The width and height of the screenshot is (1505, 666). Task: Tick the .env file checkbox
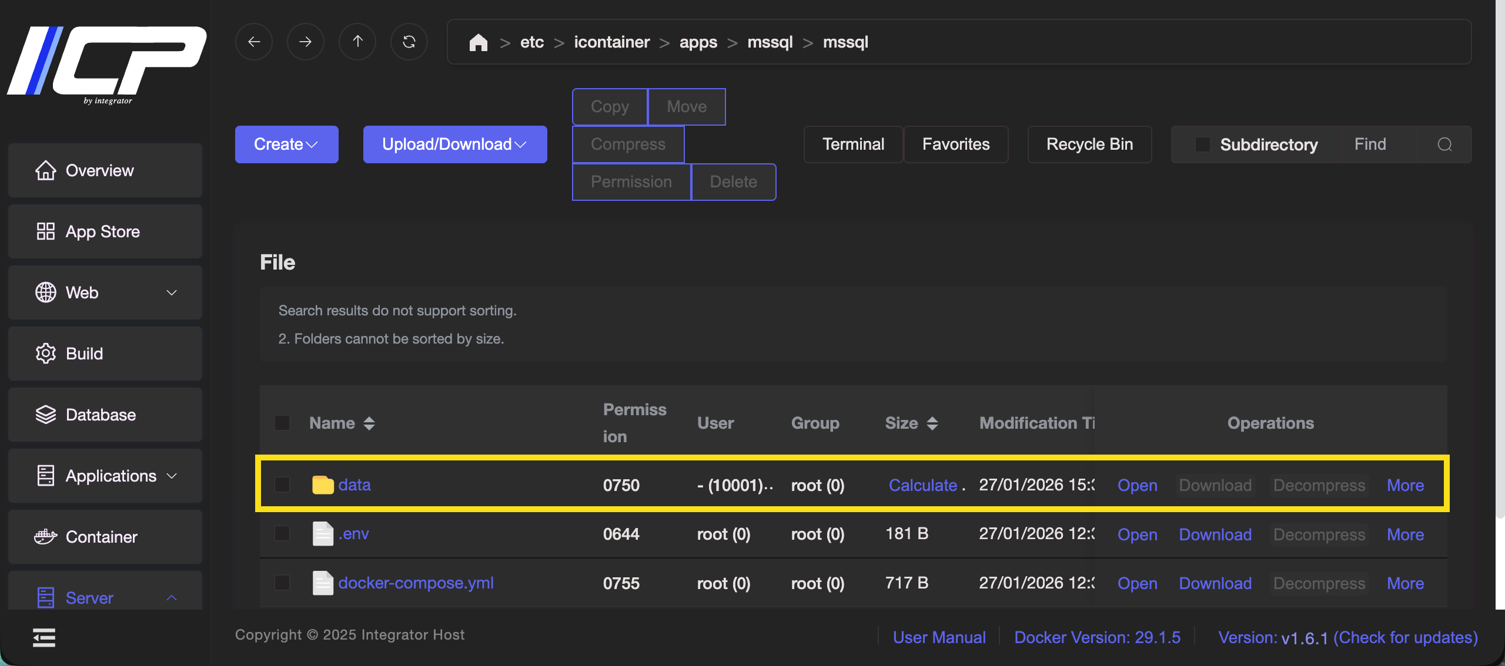pyautogui.click(x=282, y=533)
